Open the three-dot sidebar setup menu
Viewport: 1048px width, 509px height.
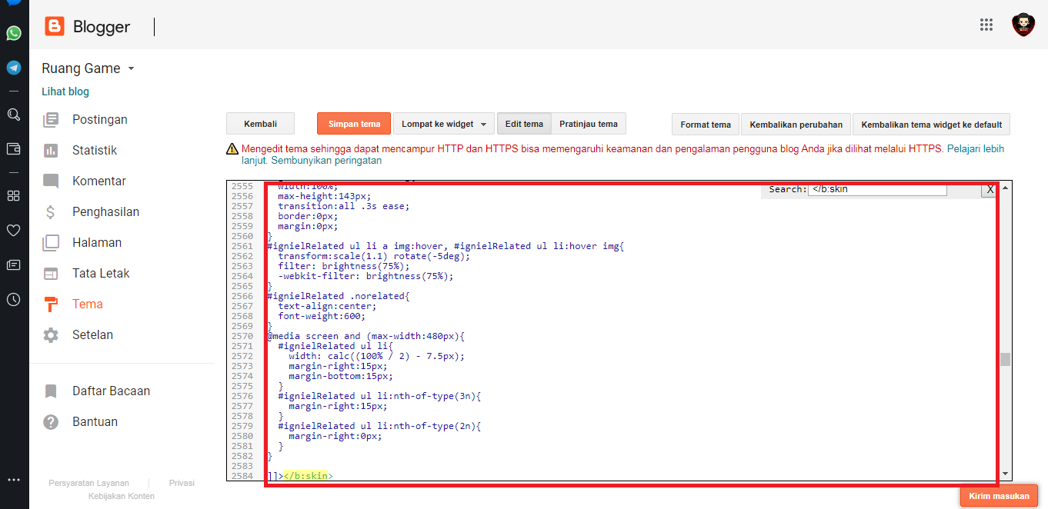tap(13, 480)
